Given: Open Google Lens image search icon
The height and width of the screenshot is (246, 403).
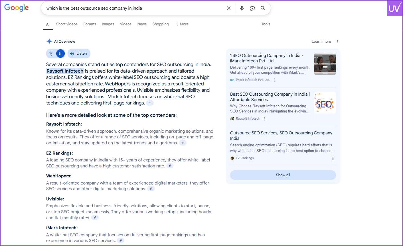Looking at the screenshot, I should click(252, 8).
